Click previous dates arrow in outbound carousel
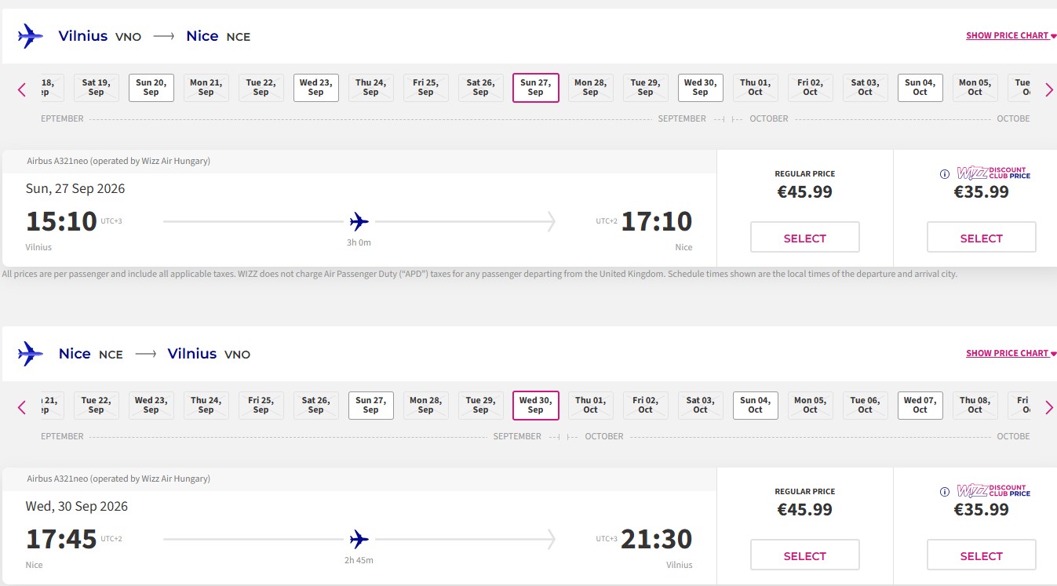Viewport: 1057px width, 586px height. (x=22, y=89)
